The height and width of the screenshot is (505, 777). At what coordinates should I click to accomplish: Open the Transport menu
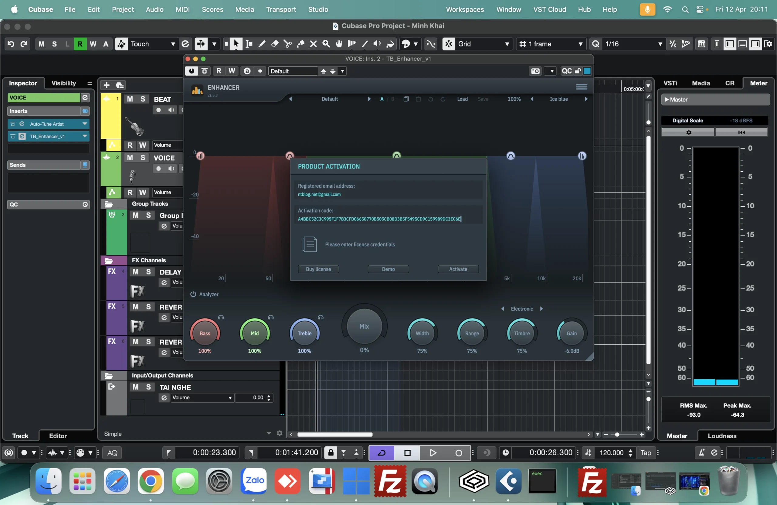pyautogui.click(x=281, y=9)
